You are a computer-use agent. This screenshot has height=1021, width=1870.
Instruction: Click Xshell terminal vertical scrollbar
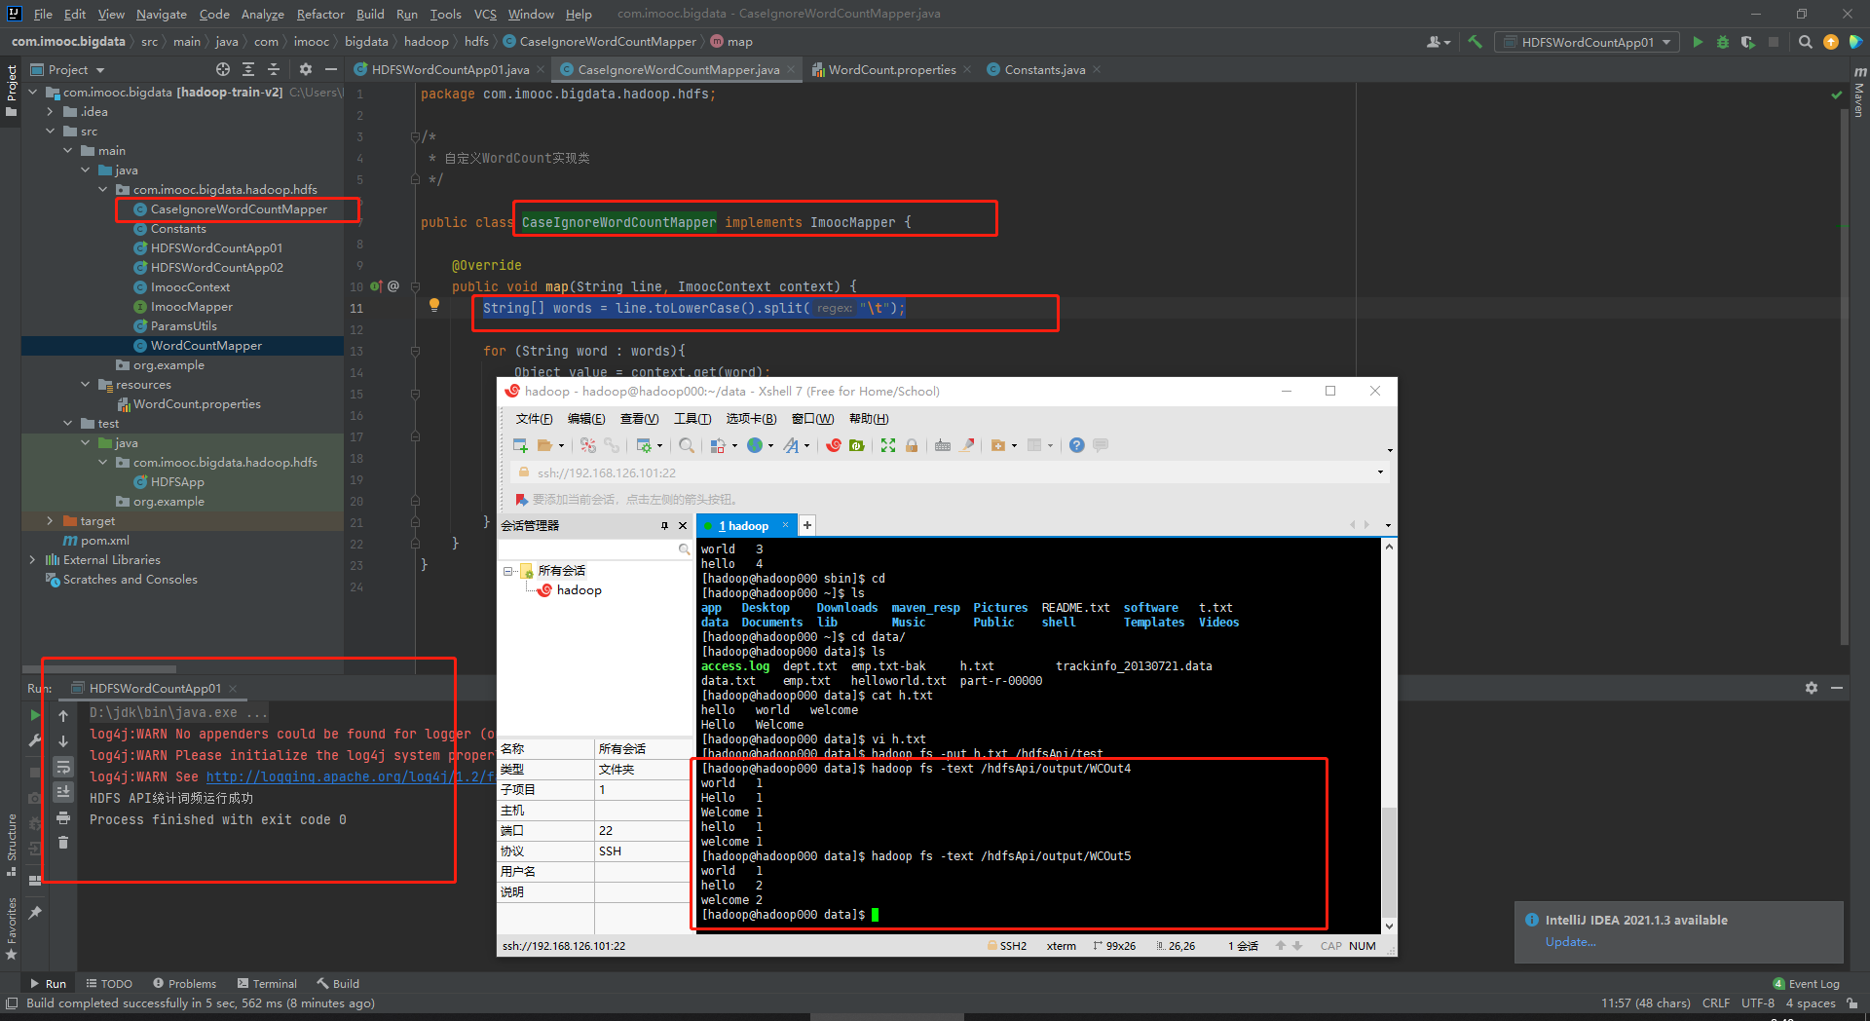pyautogui.click(x=1389, y=736)
